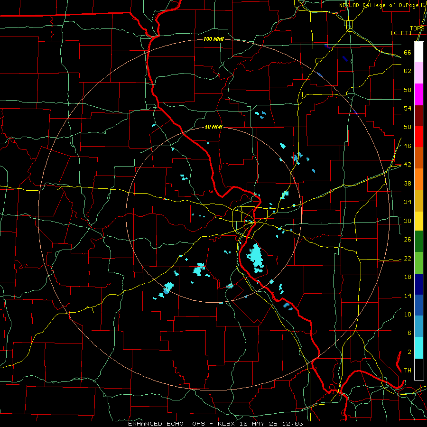
Task: Click the 'TOPS' legend heading
Action: tap(417, 28)
